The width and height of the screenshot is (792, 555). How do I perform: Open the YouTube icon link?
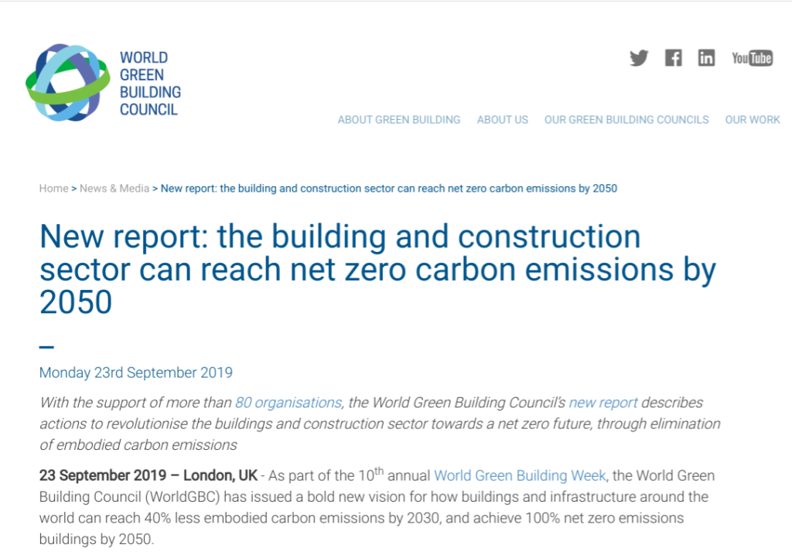click(752, 58)
